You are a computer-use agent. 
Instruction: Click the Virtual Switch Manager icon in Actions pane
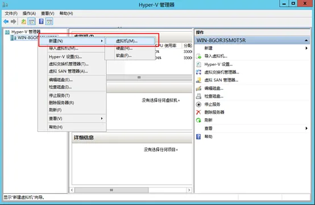[x=198, y=72]
